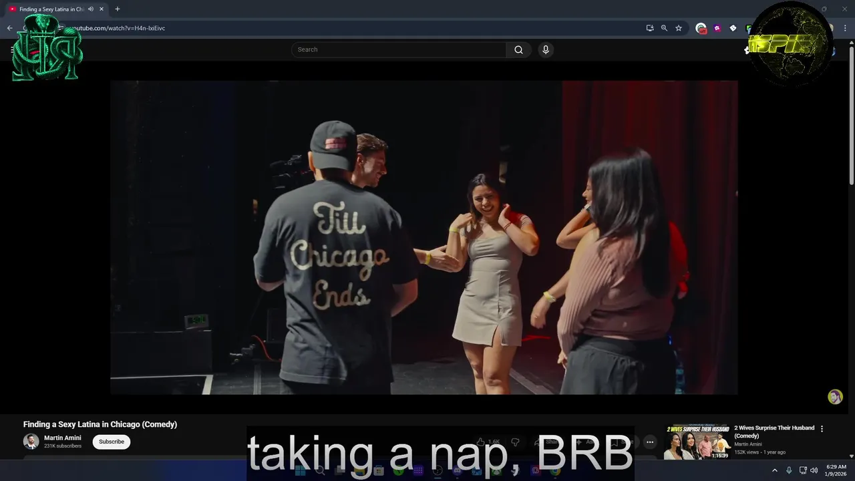
Task: Subscribe to the Martin Amini channel
Action: 112,442
